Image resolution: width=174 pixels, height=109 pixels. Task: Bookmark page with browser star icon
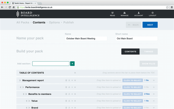coord(167,7)
